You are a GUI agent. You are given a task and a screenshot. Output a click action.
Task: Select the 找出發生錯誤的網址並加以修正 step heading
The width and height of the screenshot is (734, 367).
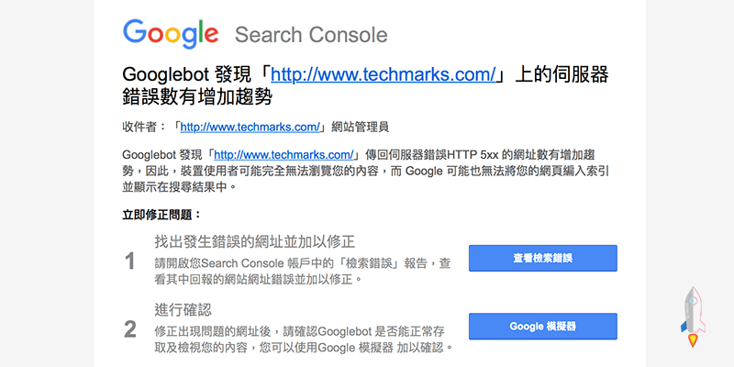(x=254, y=242)
